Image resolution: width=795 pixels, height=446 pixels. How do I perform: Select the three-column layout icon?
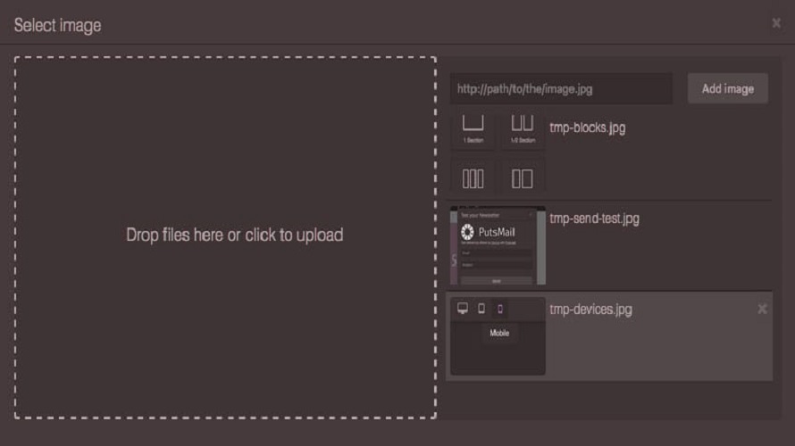pyautogui.click(x=473, y=178)
